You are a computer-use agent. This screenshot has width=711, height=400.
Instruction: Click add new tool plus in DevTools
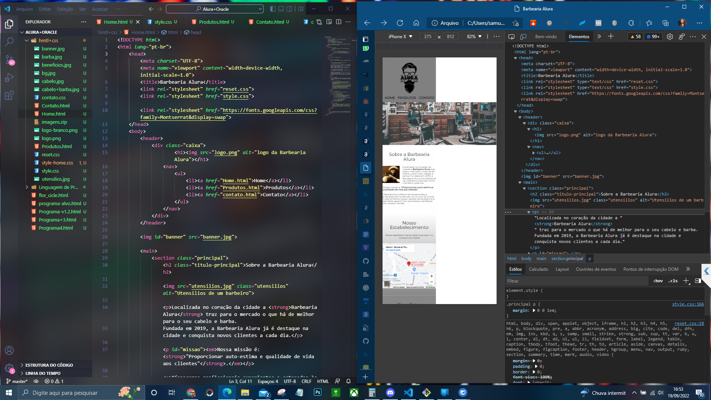pos(611,36)
